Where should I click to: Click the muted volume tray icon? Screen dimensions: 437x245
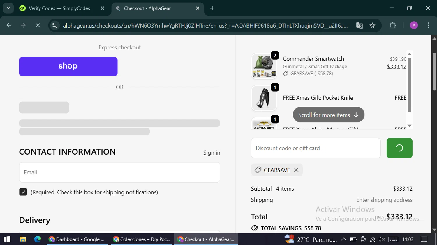click(x=382, y=239)
